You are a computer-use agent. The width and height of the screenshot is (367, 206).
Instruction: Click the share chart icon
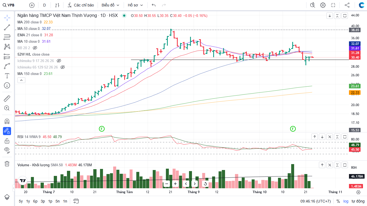point(347,5)
